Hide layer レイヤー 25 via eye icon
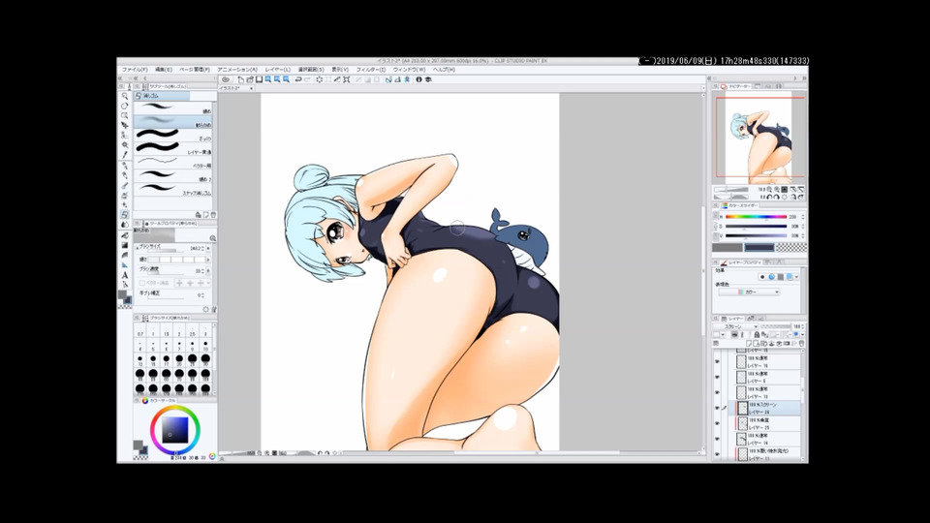The height and width of the screenshot is (523, 930). coord(717,423)
